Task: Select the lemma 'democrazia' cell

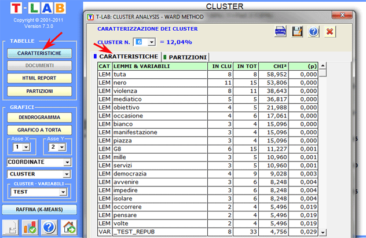Action: pos(160,174)
